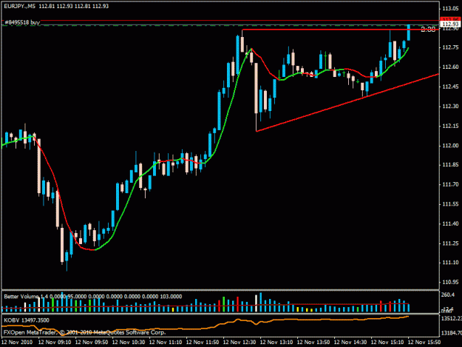Click the 111.25 price scale label
Screen dimensions: 462x347
(450, 243)
